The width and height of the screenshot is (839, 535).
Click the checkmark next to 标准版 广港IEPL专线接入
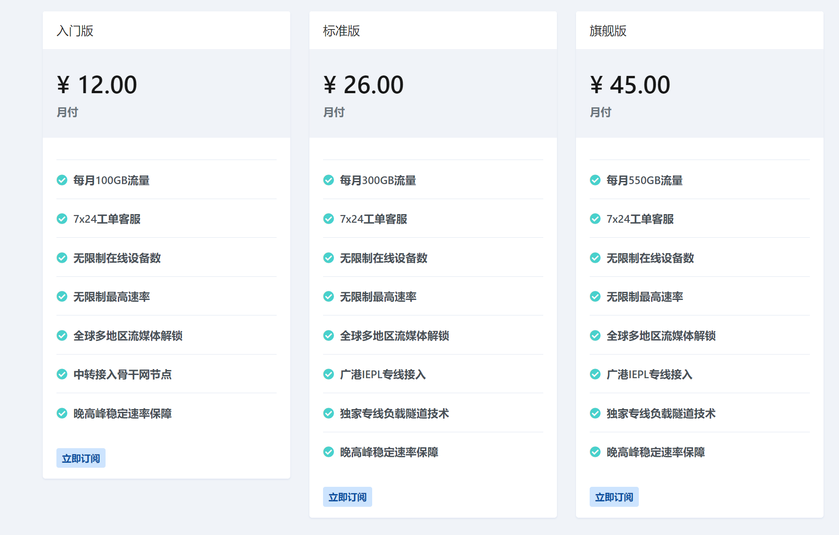329,375
